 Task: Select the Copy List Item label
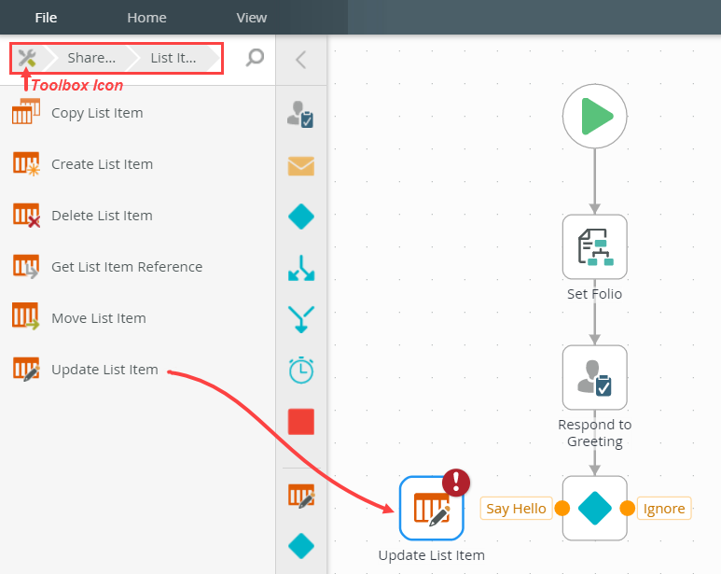97,113
